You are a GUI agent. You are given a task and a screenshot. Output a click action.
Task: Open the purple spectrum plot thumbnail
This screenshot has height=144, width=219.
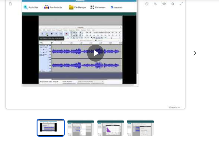pos(110,128)
